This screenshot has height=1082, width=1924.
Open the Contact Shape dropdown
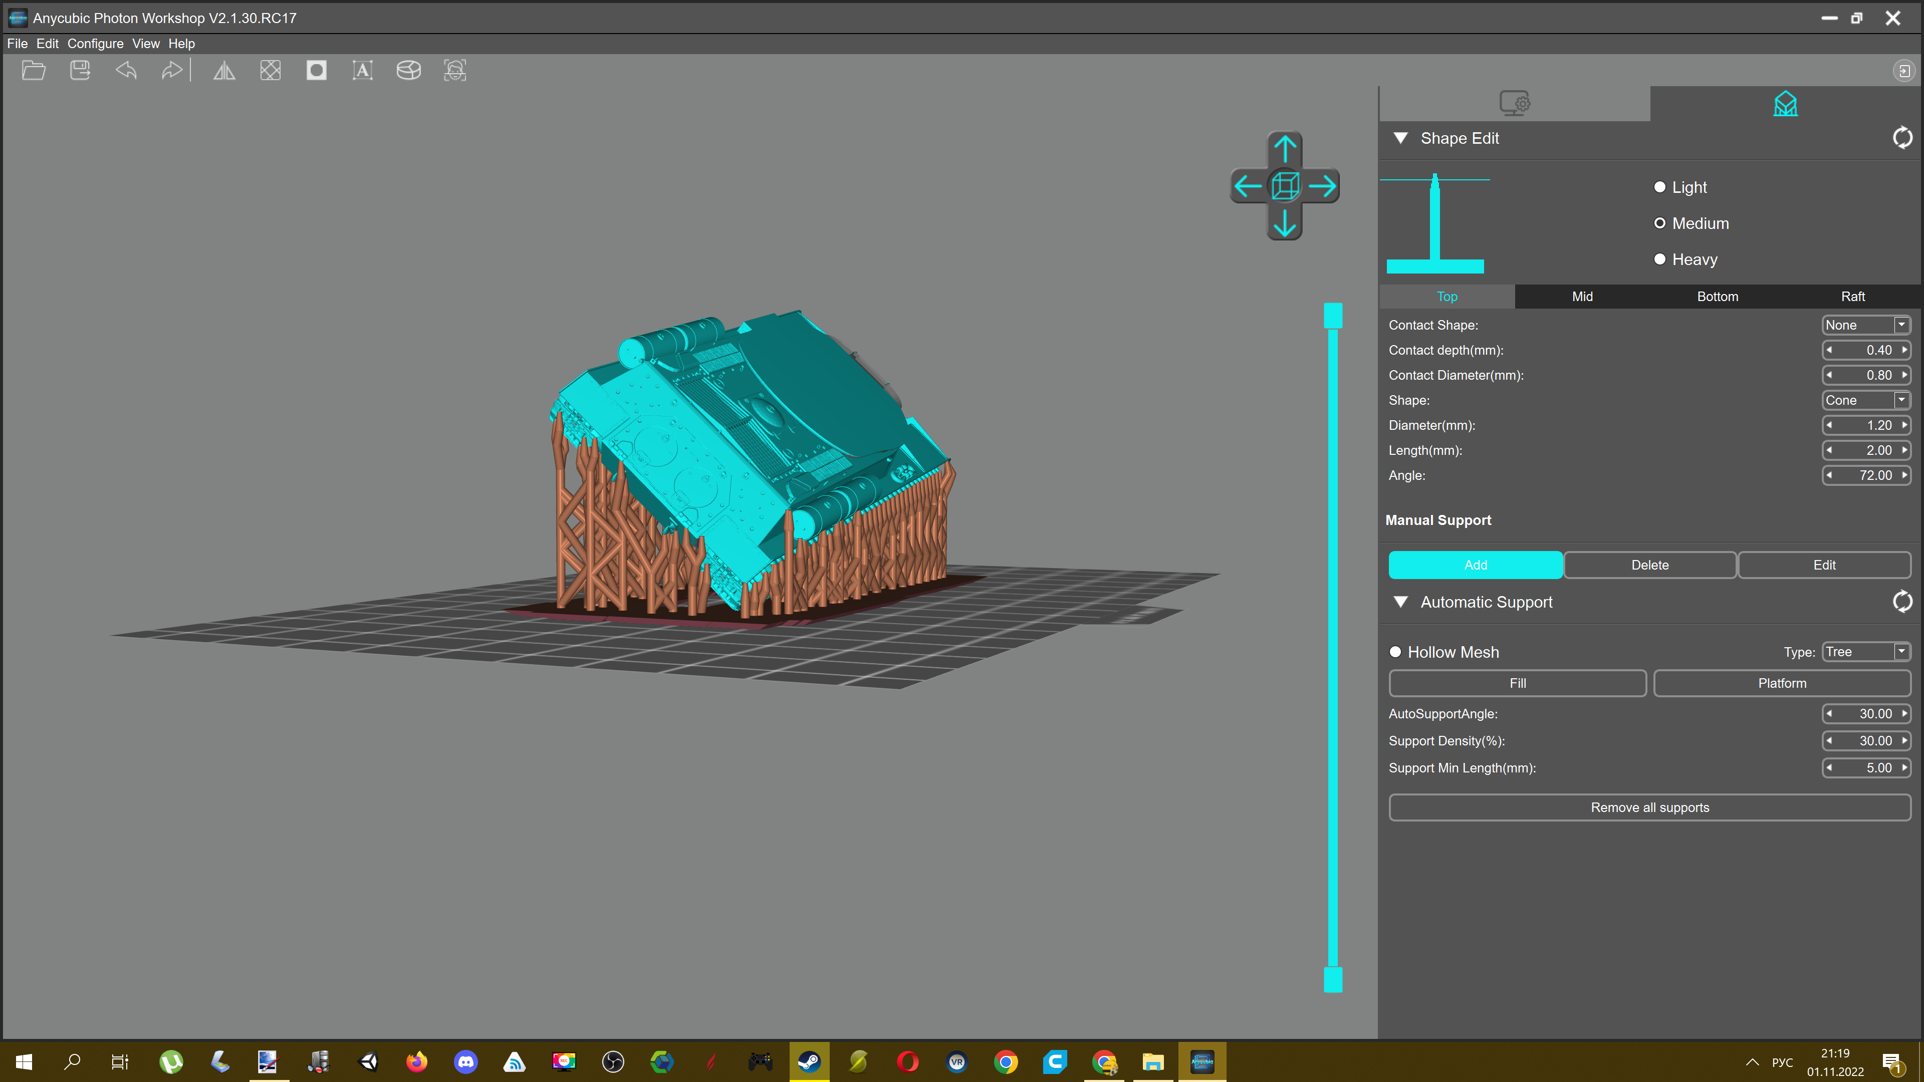click(x=1866, y=325)
